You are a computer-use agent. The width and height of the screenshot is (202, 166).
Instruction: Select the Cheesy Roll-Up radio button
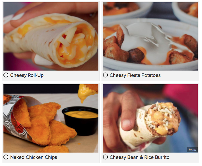(x=6, y=75)
